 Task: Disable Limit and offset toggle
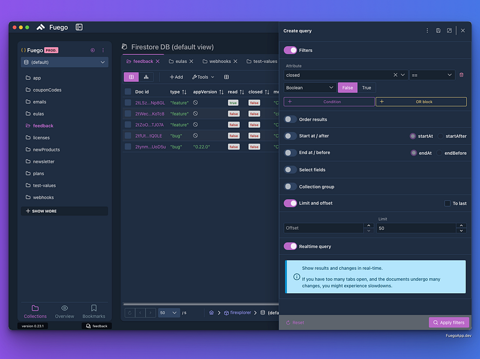290,203
